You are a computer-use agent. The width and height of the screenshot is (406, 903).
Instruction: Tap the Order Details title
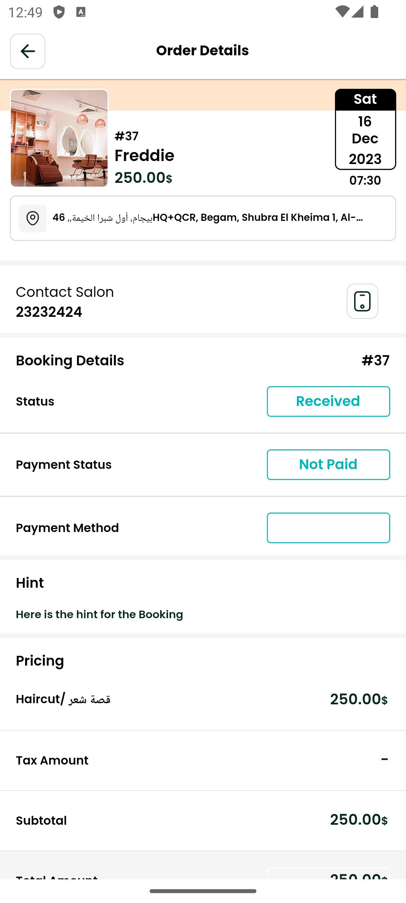tap(203, 50)
